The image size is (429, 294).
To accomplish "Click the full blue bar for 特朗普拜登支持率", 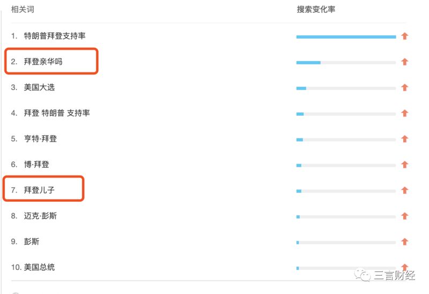I will (346, 36).
